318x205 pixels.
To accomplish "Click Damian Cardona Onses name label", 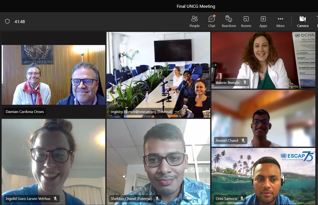I will click(x=25, y=112).
